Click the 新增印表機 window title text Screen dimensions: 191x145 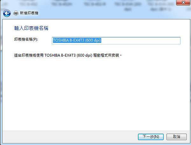[29, 13]
